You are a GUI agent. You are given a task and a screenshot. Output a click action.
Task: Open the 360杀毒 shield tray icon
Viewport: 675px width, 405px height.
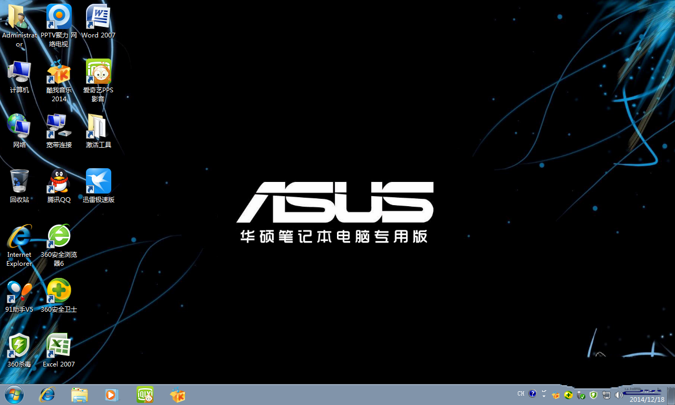click(x=593, y=394)
